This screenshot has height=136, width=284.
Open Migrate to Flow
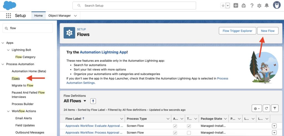22,86
